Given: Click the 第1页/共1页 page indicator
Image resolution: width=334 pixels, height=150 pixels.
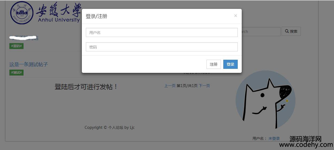Looking at the screenshot, I should coord(187,86).
